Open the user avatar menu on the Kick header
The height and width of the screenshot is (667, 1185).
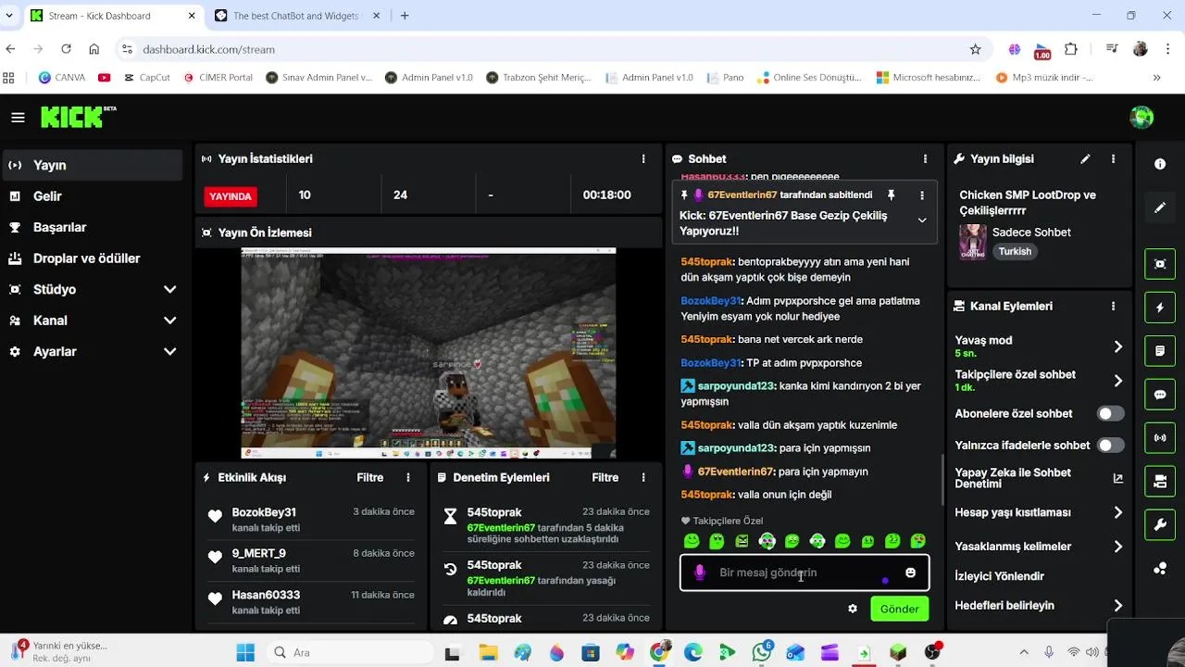click(x=1141, y=117)
